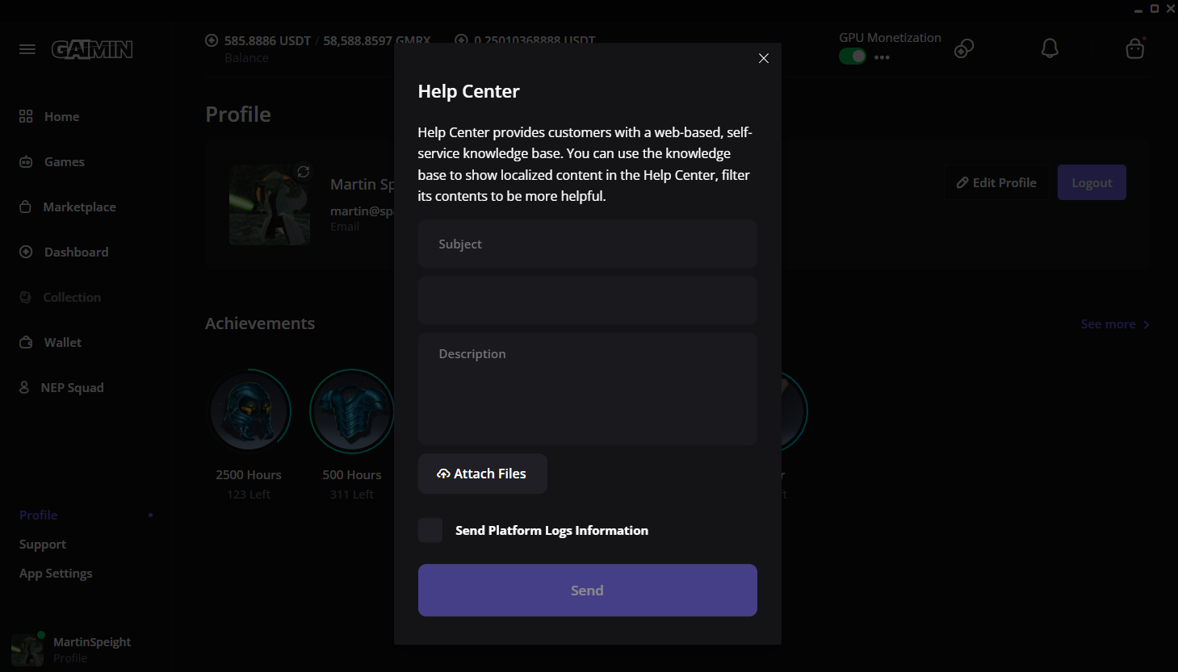The image size is (1178, 672).
Task: Go to Marketplace in sidebar
Action: 79,207
